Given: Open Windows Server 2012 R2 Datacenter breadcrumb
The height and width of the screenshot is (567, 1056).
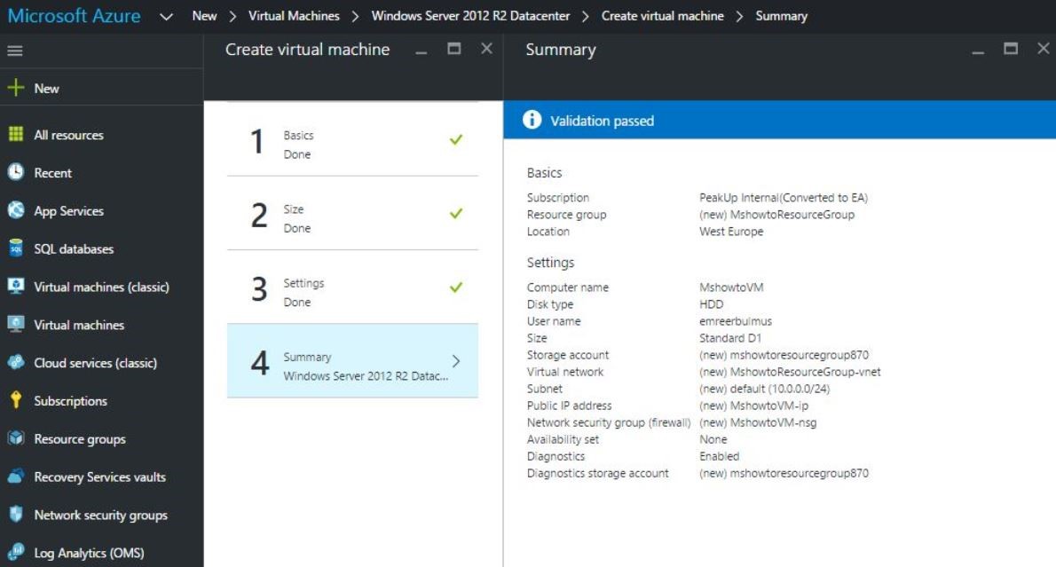Looking at the screenshot, I should point(470,15).
